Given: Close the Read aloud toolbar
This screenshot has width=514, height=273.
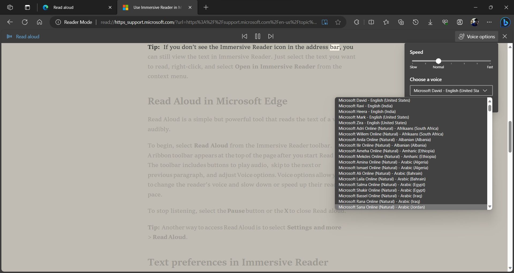Looking at the screenshot, I should [x=504, y=36].
